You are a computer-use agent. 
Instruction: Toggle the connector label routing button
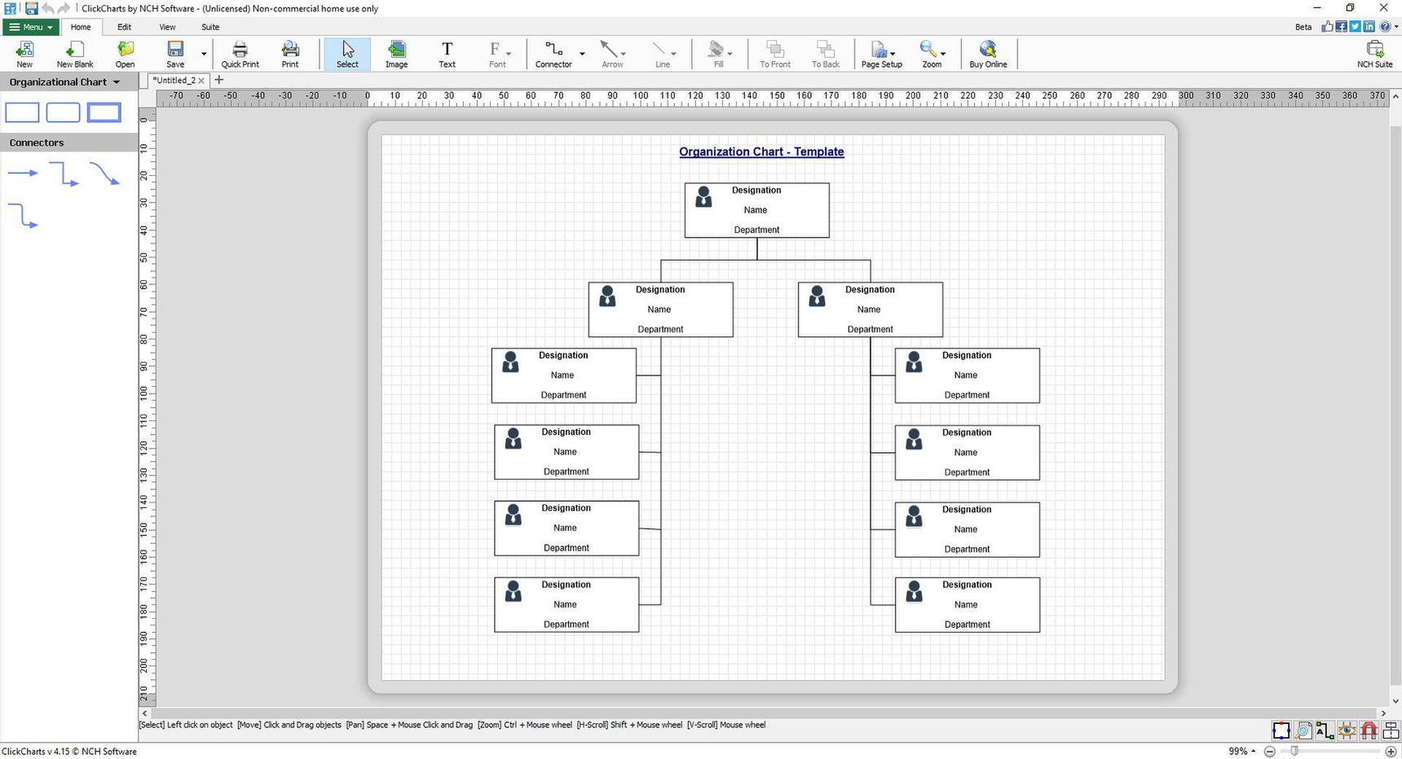pyautogui.click(x=1325, y=730)
